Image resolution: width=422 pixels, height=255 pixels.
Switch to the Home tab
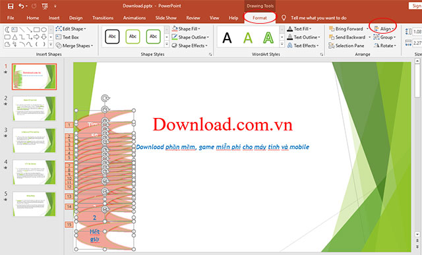(x=33, y=18)
